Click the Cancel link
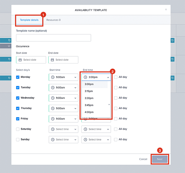 [x=143, y=159]
